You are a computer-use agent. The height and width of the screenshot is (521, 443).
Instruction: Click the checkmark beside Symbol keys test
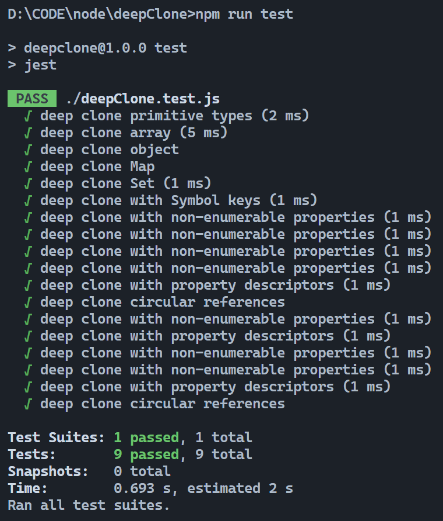(28, 200)
